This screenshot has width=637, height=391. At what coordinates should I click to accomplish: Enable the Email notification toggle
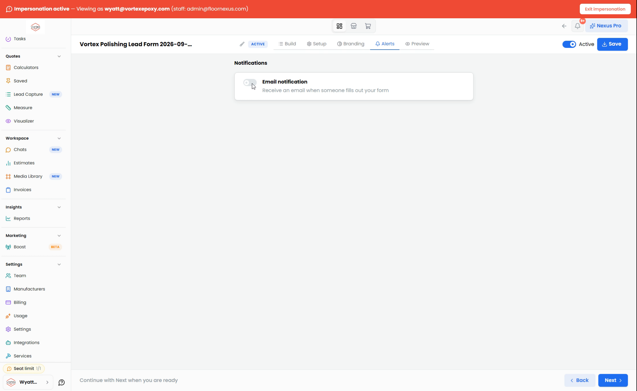(250, 83)
